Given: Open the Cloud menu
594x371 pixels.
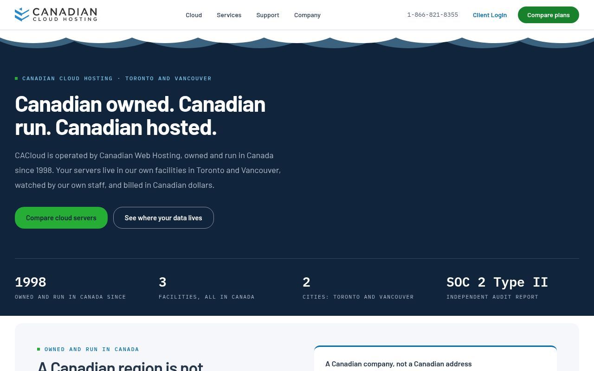Looking at the screenshot, I should point(194,15).
